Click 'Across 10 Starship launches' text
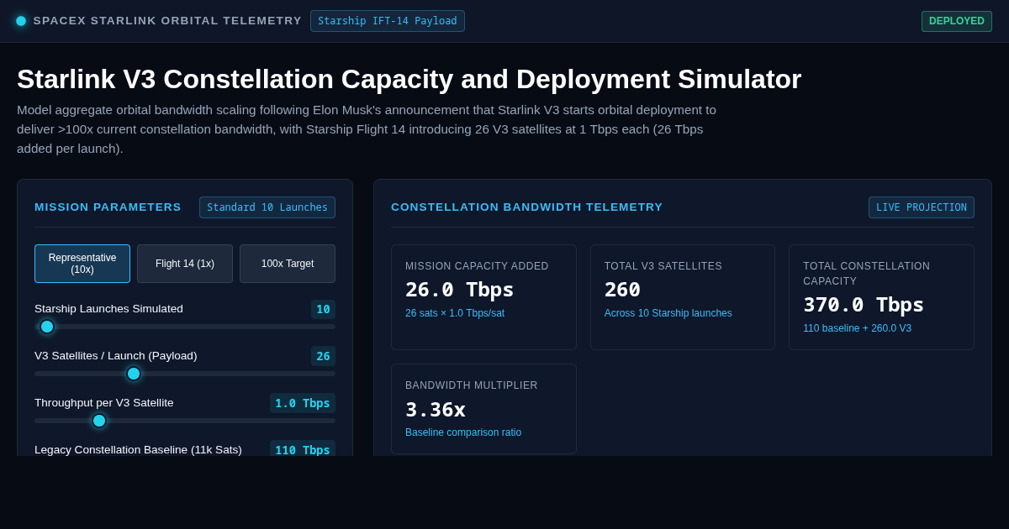 668,313
